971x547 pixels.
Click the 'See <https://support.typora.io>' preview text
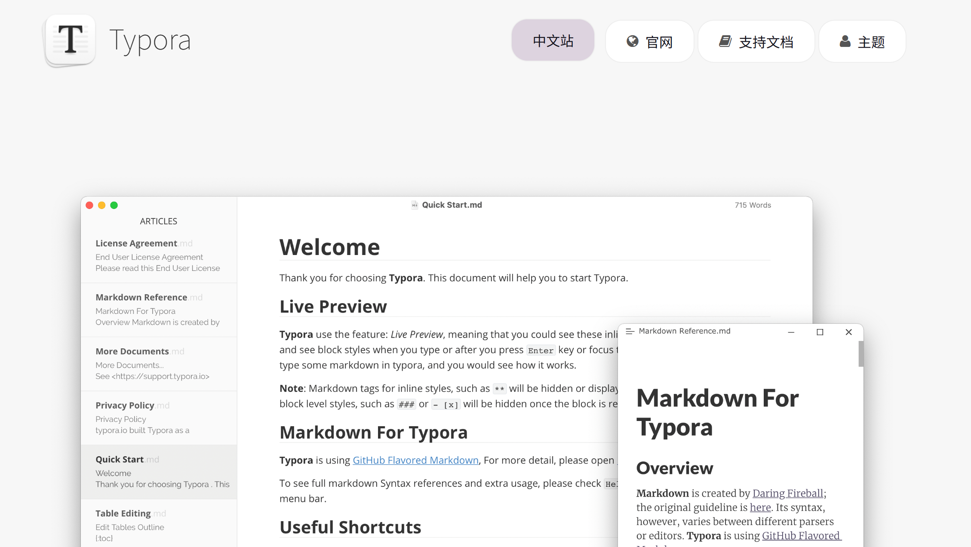pyautogui.click(x=152, y=376)
